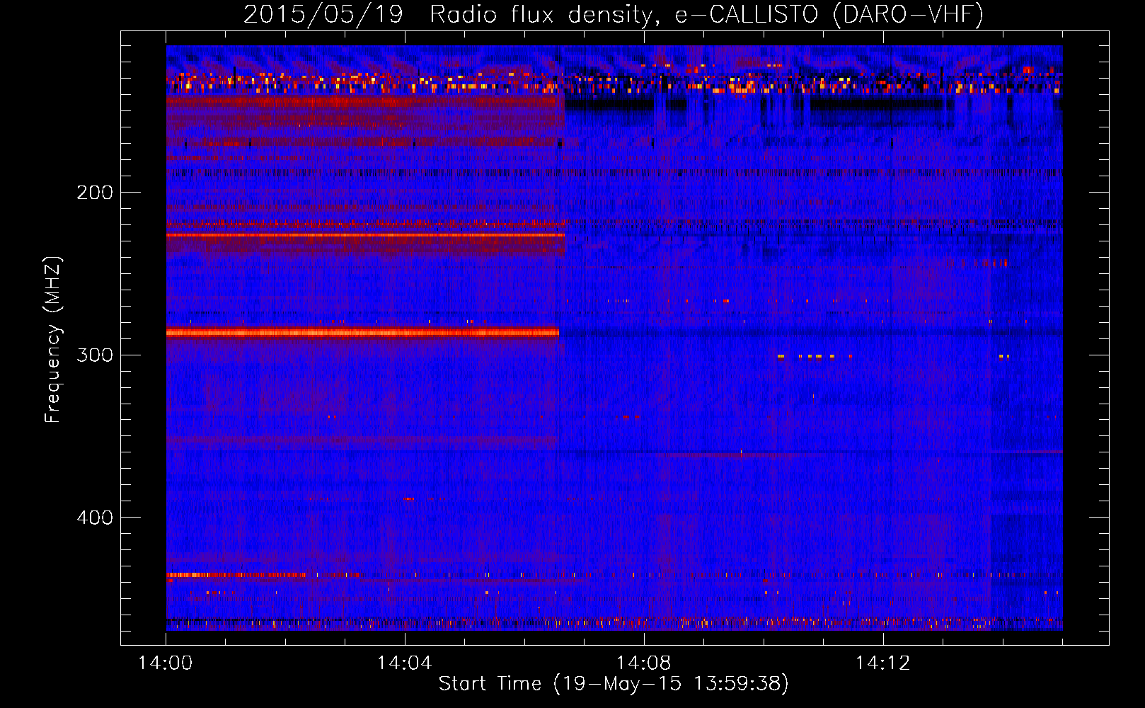Click the 'Start Time (19-May-15 13:59:38)' label
The image size is (1145, 708).
point(613,684)
